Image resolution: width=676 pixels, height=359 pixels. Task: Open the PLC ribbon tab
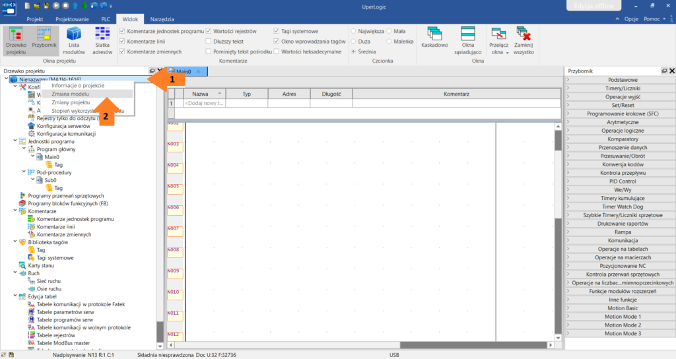pyautogui.click(x=106, y=19)
